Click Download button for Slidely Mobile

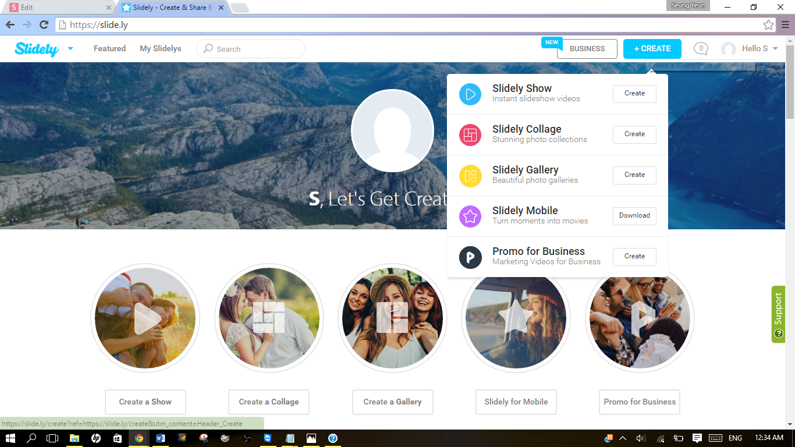click(634, 216)
